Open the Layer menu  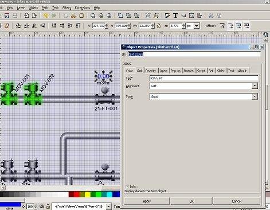(21, 8)
